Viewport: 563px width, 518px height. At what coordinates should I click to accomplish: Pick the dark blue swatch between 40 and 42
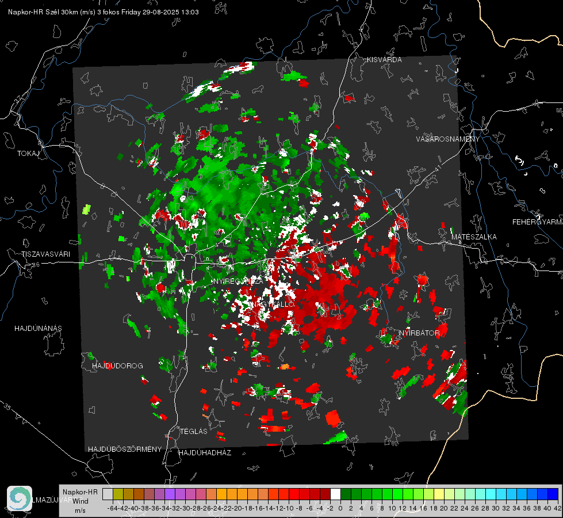[x=553, y=494]
